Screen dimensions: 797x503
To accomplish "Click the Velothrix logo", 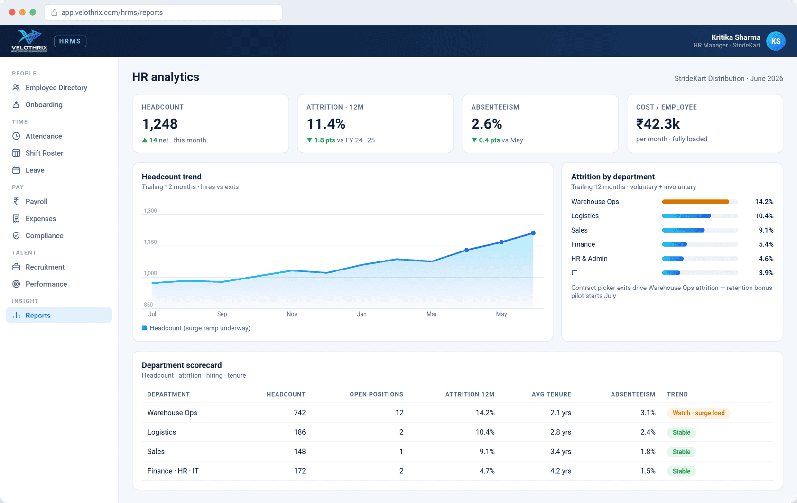I will click(x=29, y=41).
